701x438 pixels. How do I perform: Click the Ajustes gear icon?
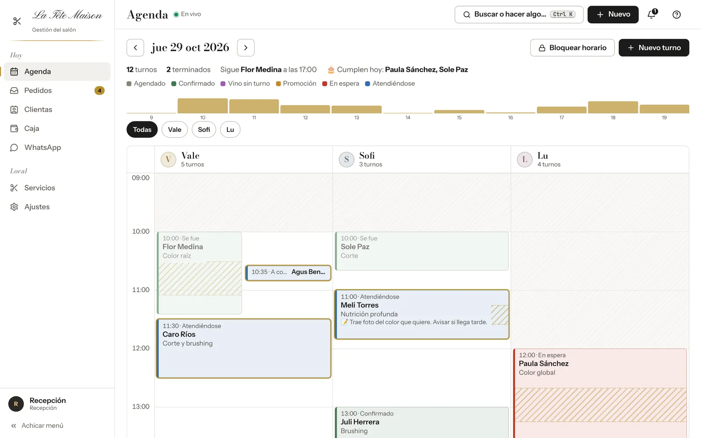(14, 207)
